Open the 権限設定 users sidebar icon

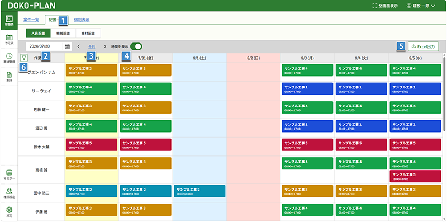(x=9, y=193)
